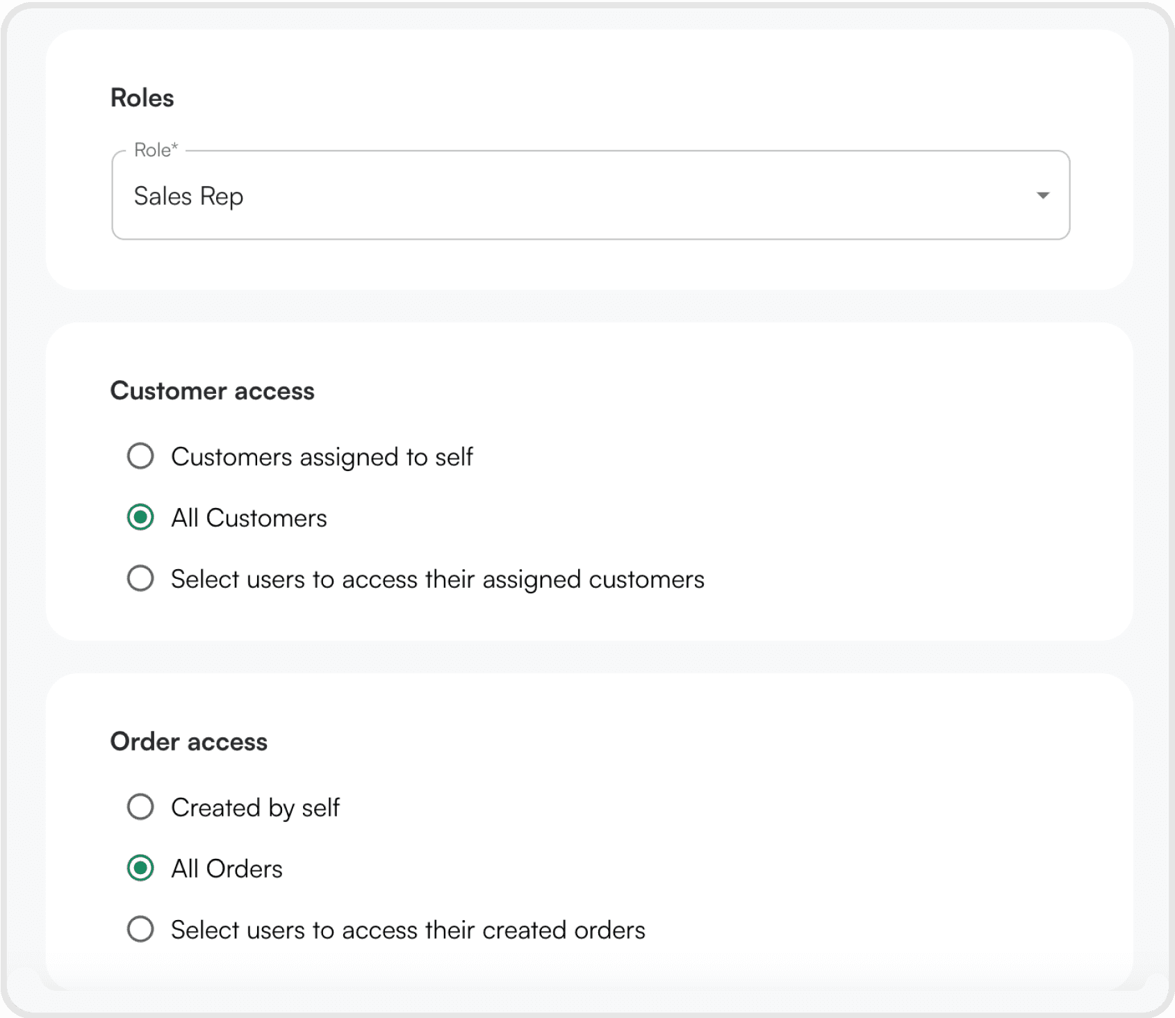
Task: Click the All Customers label text
Action: (249, 517)
